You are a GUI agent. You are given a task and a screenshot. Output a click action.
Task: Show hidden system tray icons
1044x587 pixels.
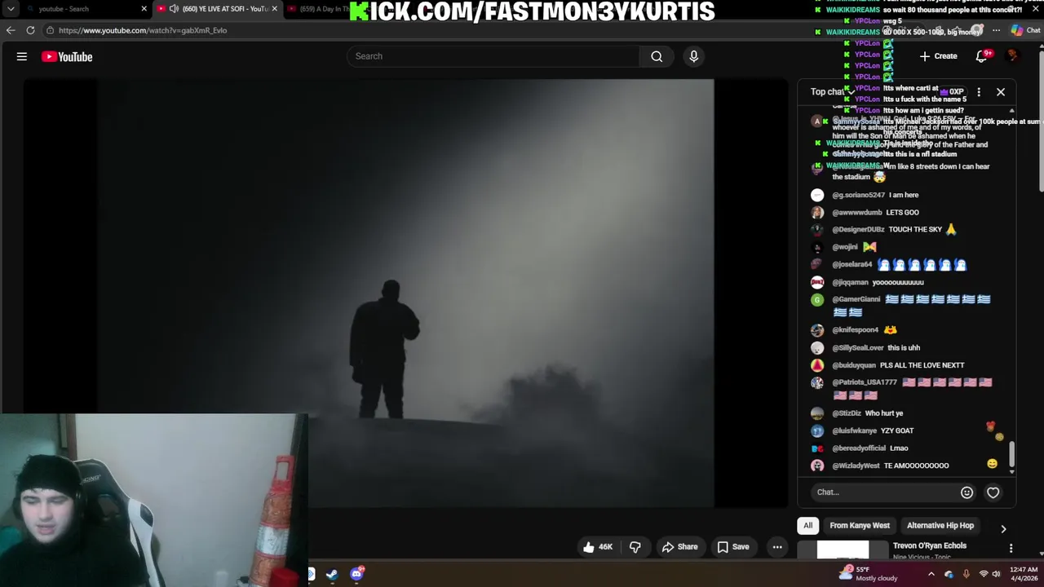(x=931, y=574)
